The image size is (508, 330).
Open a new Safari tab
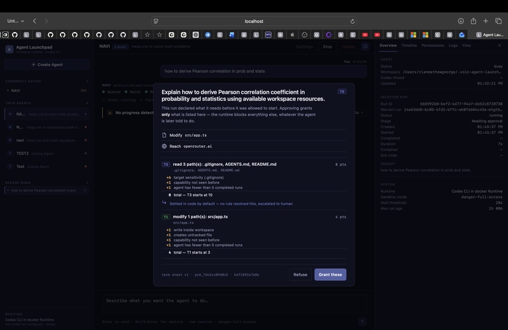pos(485,21)
